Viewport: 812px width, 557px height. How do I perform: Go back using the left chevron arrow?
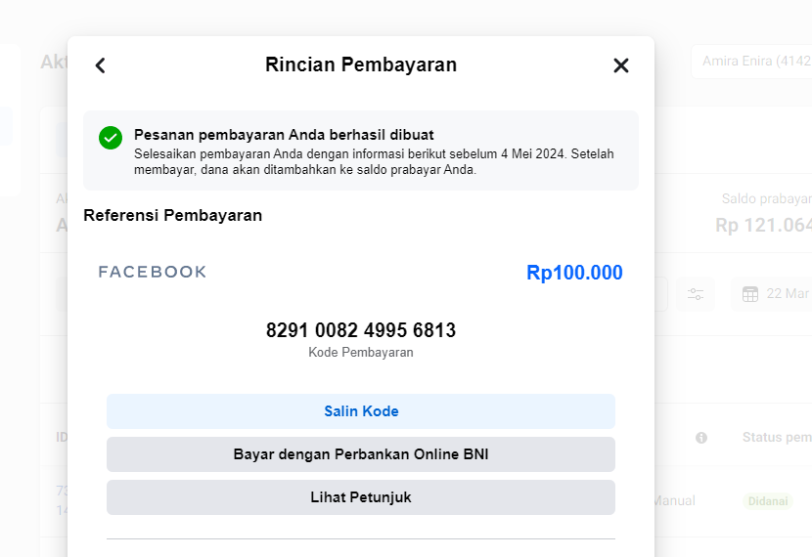click(100, 65)
